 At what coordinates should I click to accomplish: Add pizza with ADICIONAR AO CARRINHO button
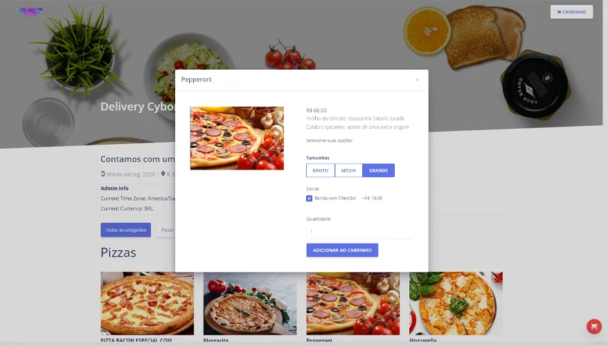tap(342, 251)
